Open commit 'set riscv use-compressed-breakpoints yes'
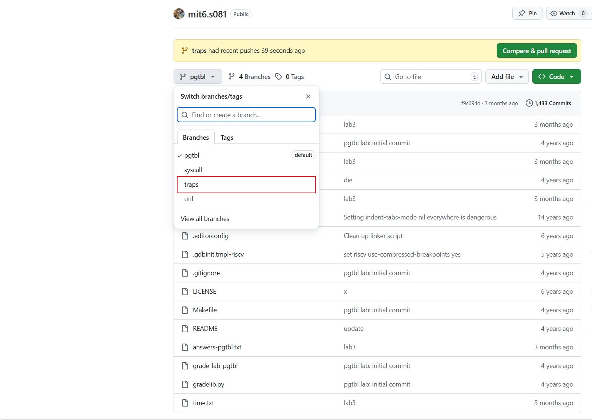 (x=402, y=254)
